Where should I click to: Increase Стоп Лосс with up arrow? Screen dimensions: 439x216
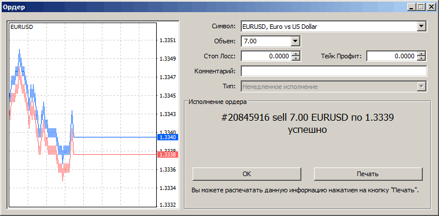(x=296, y=54)
